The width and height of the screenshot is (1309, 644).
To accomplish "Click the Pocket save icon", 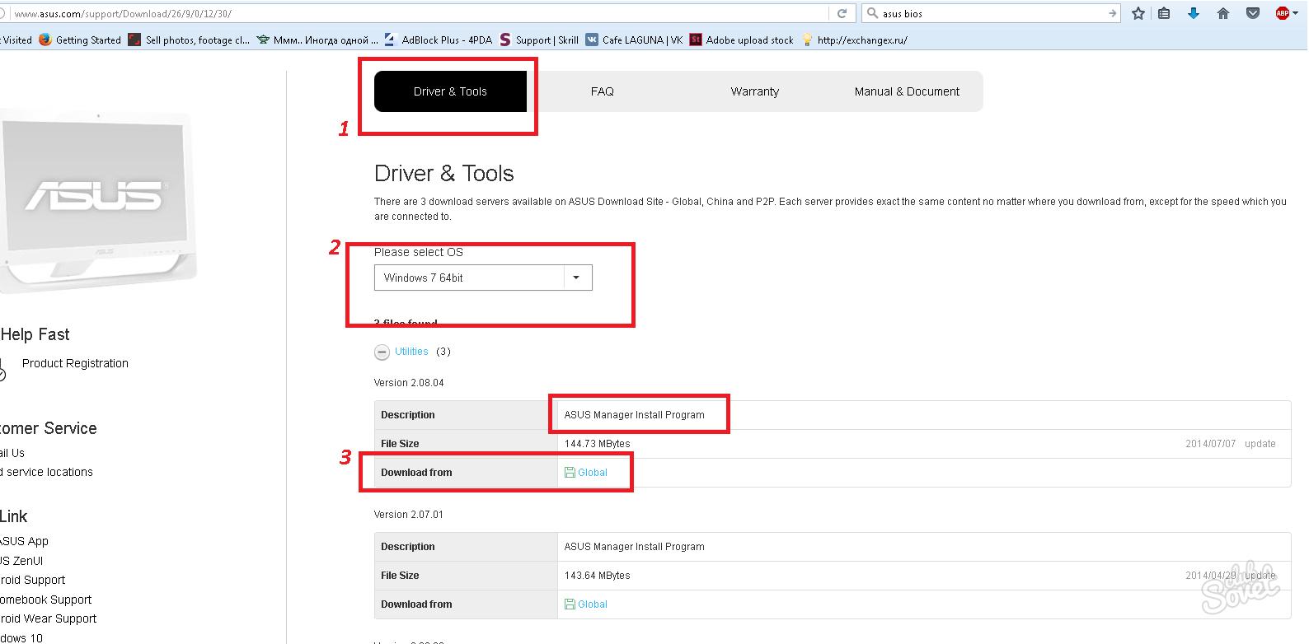I will pyautogui.click(x=1253, y=13).
